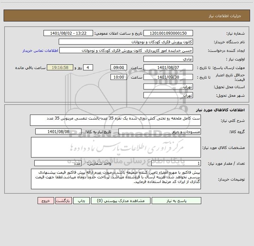This screenshot has height=246, width=254.
Task: Select the need number field 1201001093000150
Action: click(x=168, y=33)
